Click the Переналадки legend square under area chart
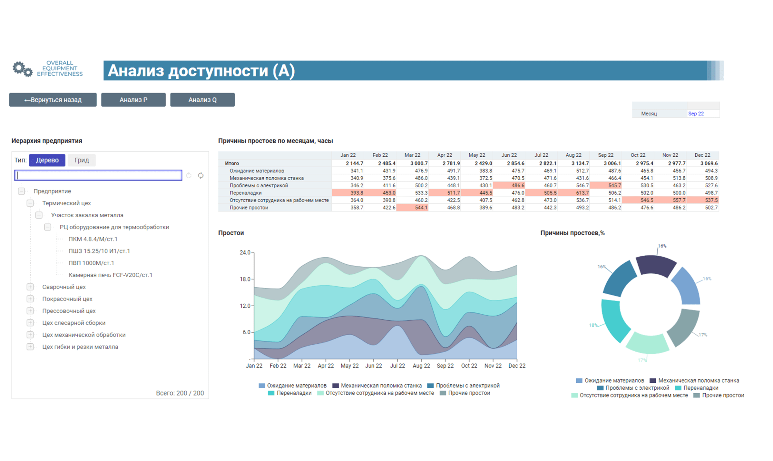Screen dimensions: 773x461 271,393
